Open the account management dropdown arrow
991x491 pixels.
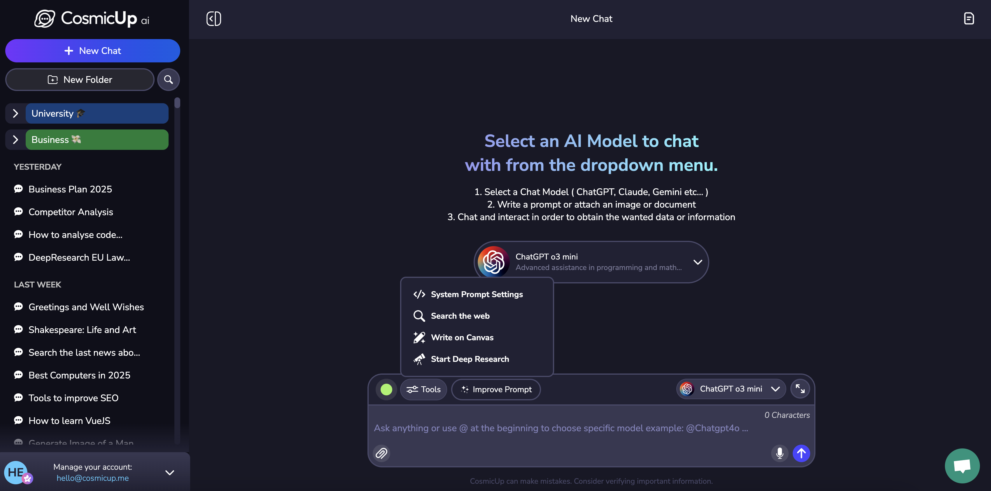coord(170,473)
